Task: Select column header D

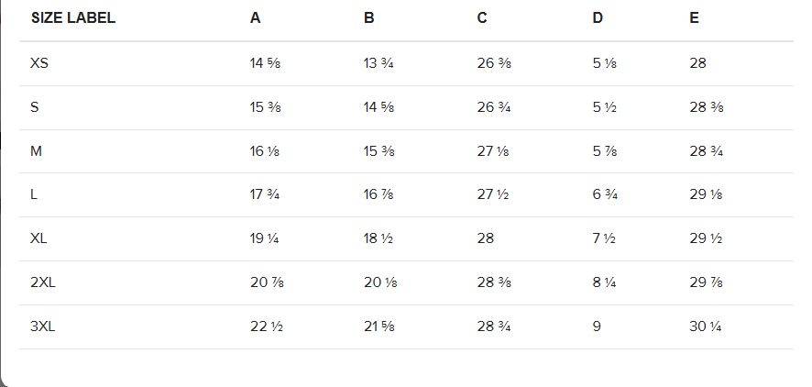Action: [598, 18]
